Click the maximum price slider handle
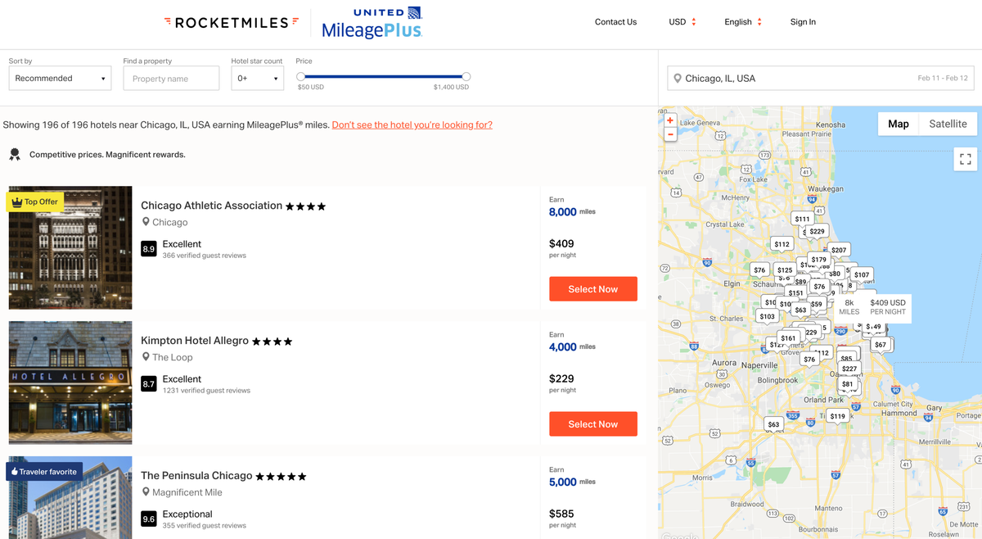This screenshot has width=982, height=539. (466, 76)
